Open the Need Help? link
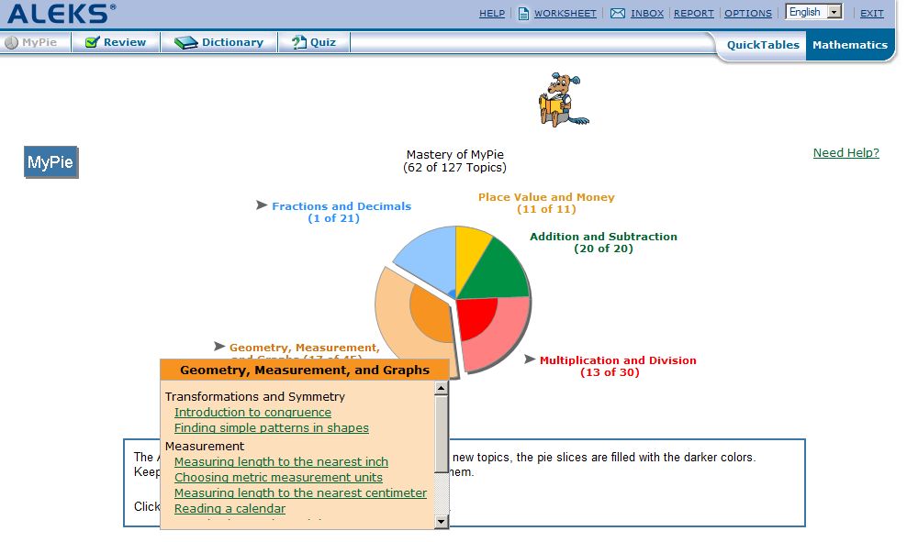 pos(845,152)
